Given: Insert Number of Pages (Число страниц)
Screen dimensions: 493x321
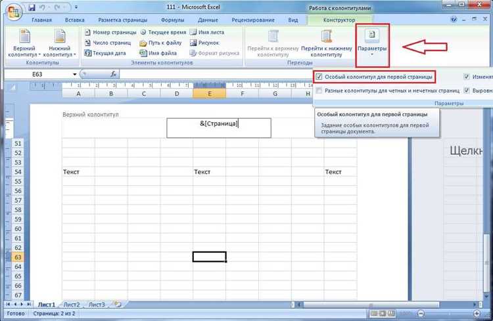Looking at the screenshot, I should (108, 43).
